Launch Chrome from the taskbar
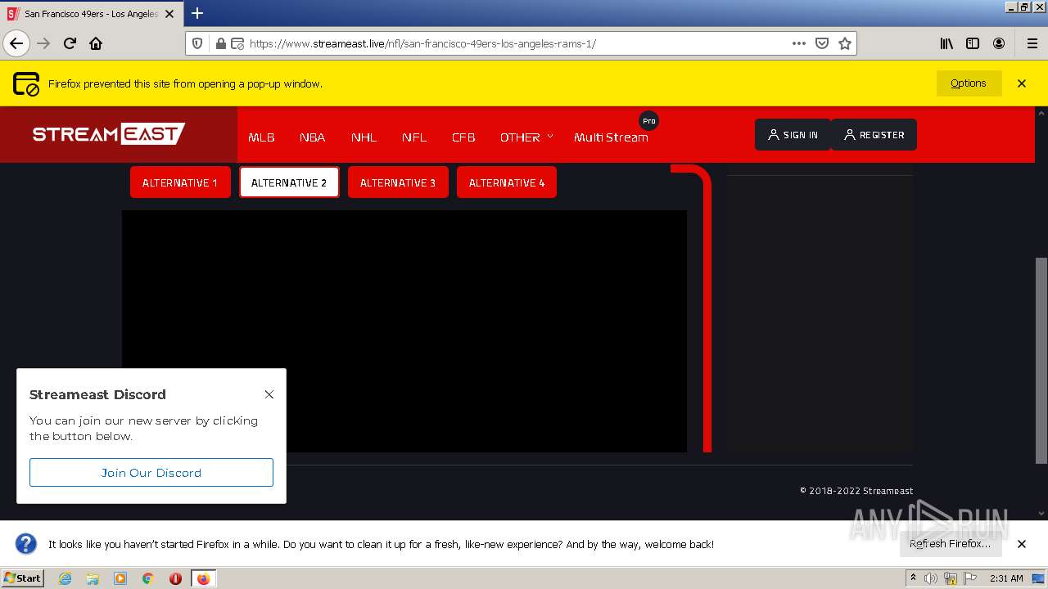1048x589 pixels. tap(148, 578)
